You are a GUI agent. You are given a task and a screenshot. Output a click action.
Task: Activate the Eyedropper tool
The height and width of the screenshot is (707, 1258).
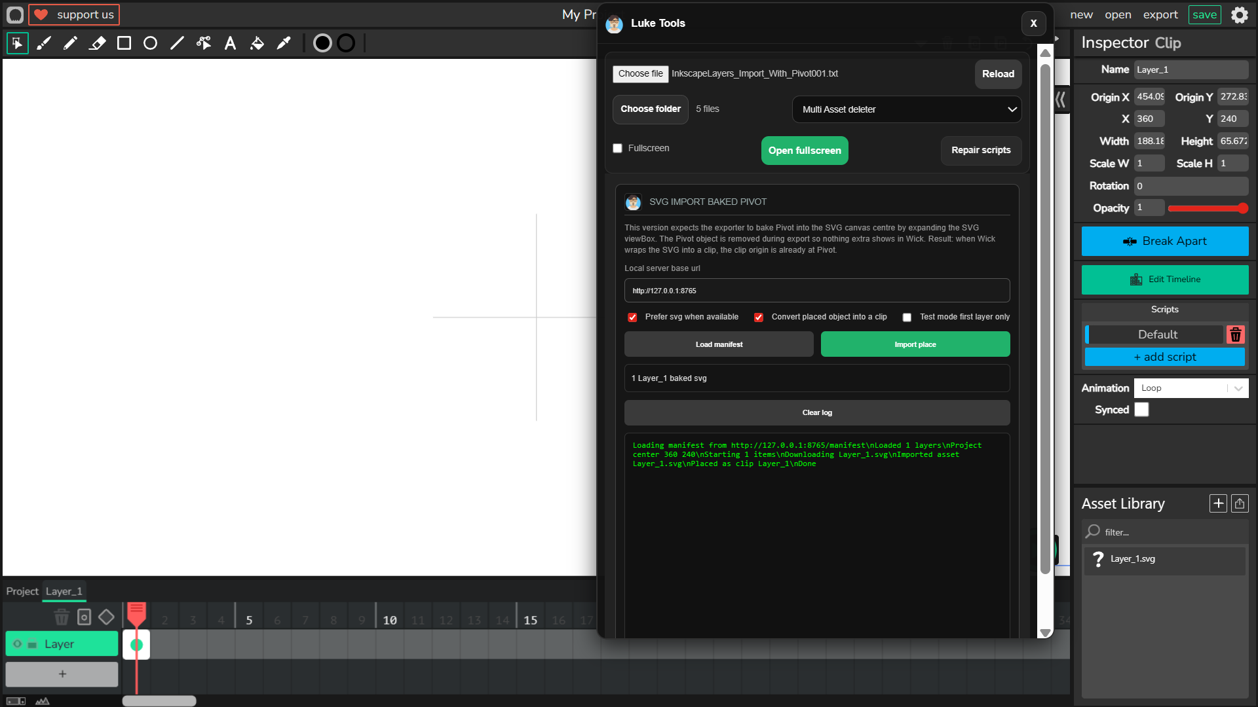pyautogui.click(x=284, y=43)
